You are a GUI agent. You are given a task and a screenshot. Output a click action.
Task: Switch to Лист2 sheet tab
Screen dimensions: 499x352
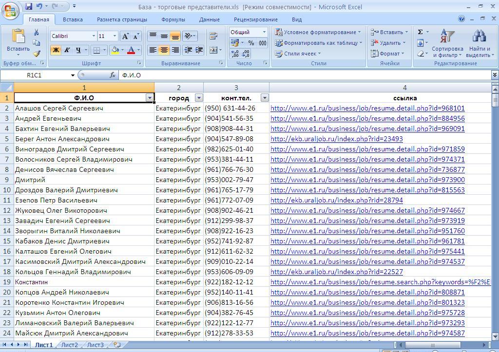[x=69, y=345]
